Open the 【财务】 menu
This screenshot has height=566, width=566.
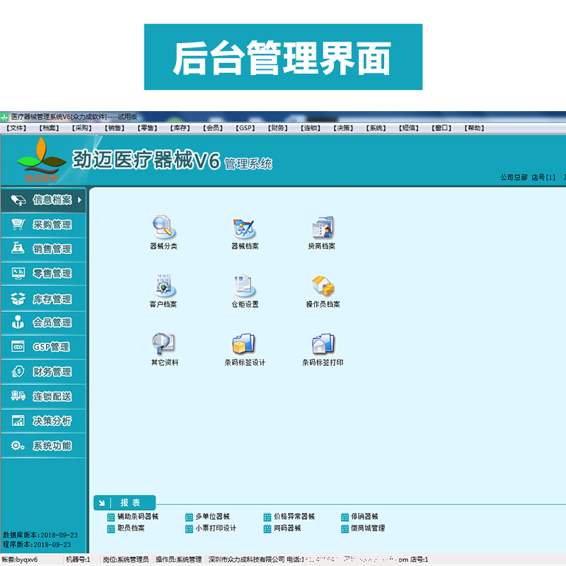(x=277, y=128)
